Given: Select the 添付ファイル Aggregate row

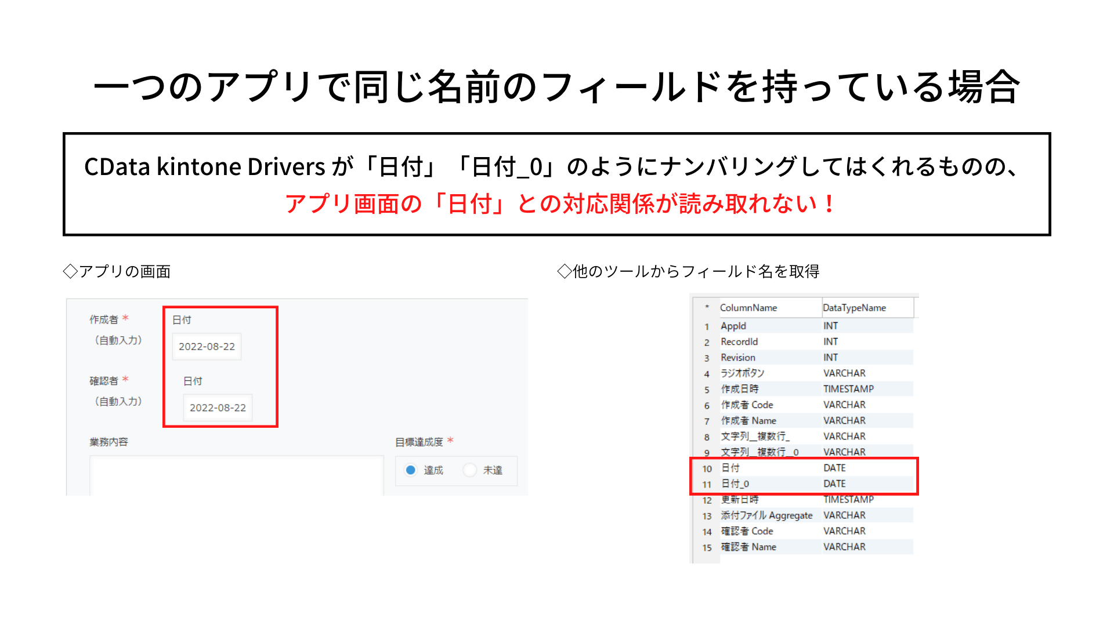Looking at the screenshot, I should click(766, 515).
